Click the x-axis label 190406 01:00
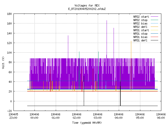This screenshot has height=125, width=166. [x=56, y=116]
